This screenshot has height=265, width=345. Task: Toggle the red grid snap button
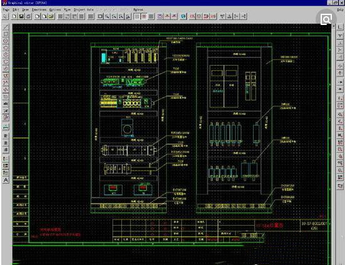click(x=144, y=16)
